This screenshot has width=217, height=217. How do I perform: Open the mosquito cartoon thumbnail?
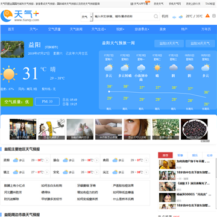point(51,129)
